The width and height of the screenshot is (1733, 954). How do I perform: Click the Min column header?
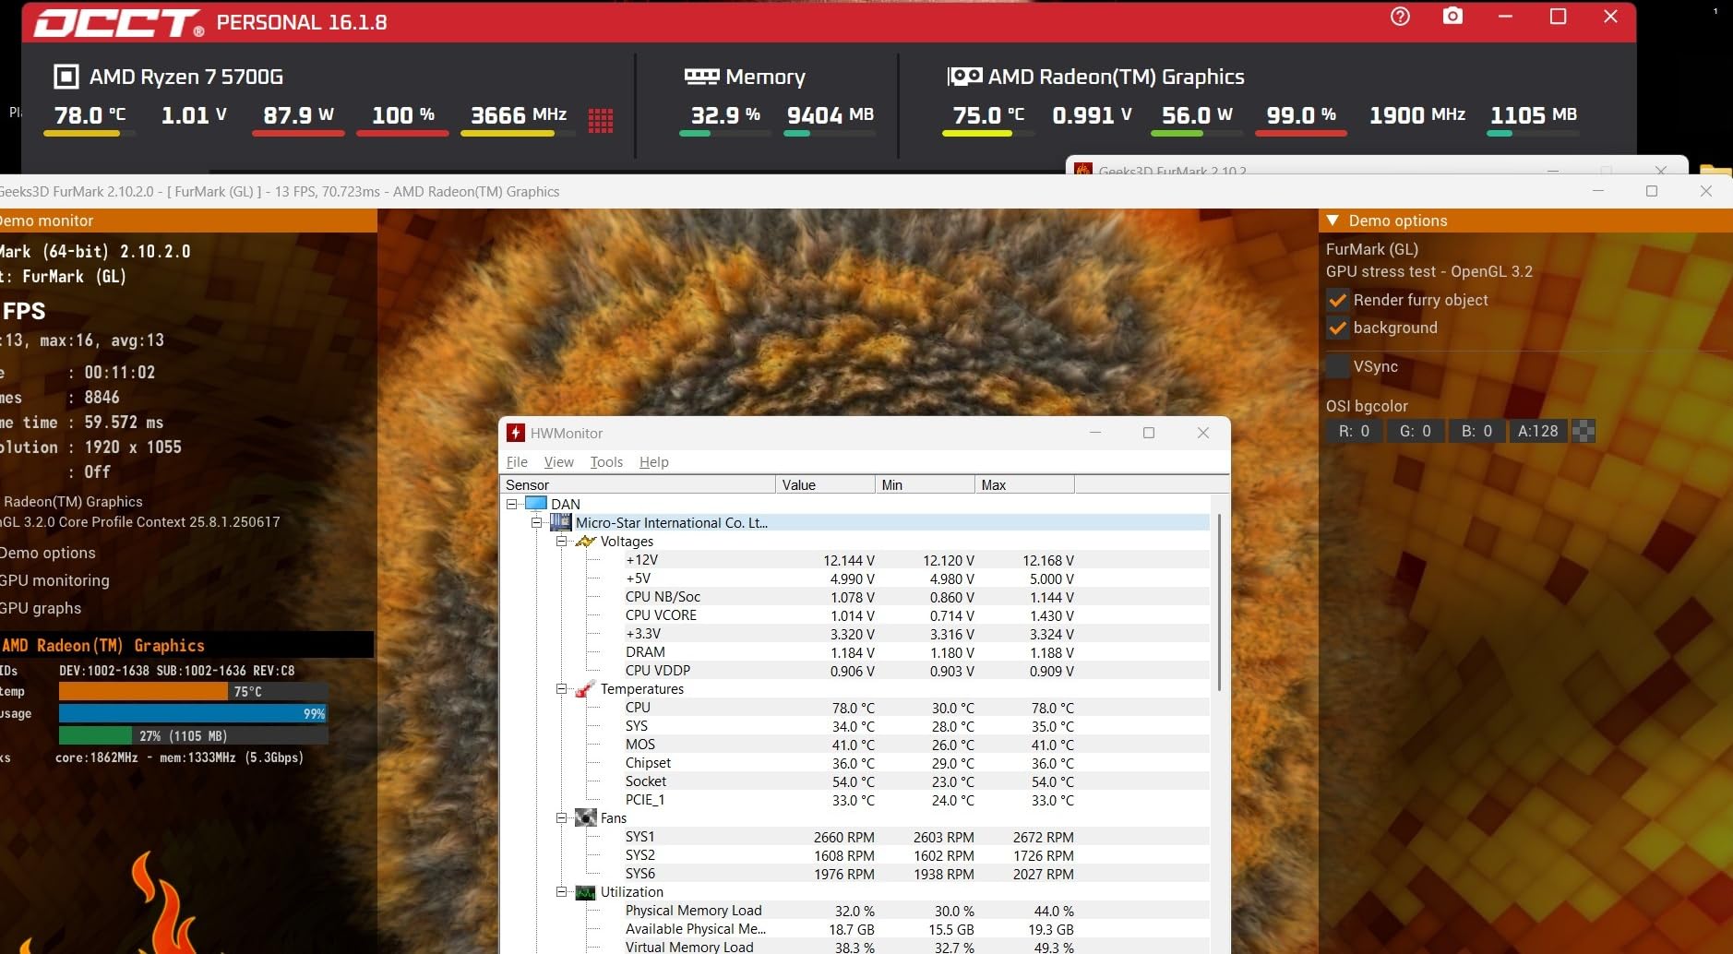[x=925, y=485]
